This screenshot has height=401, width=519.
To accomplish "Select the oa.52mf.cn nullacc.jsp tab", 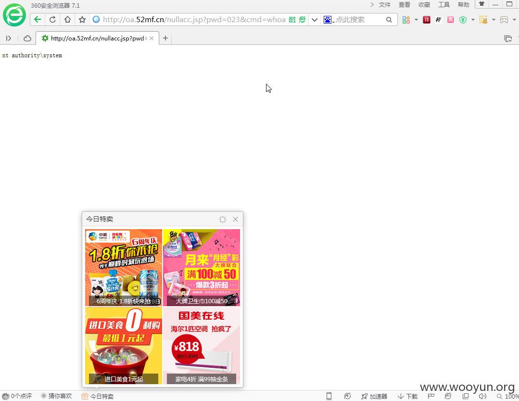I will click(97, 39).
